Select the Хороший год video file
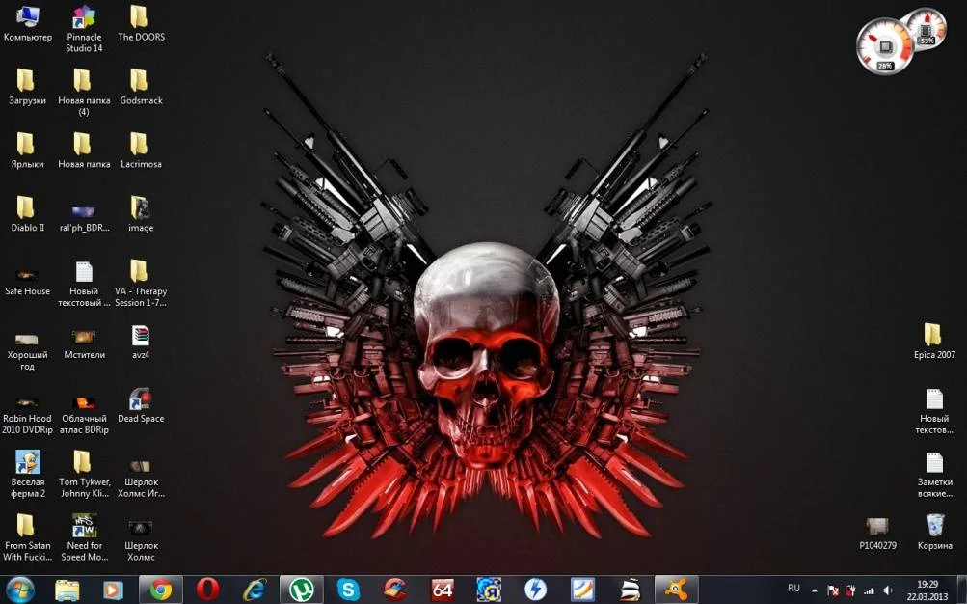This screenshot has width=967, height=604. tap(27, 352)
